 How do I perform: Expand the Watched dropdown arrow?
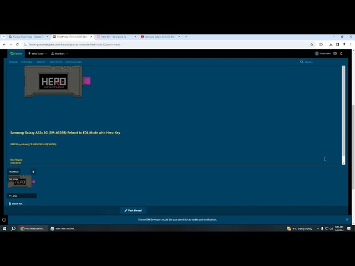coord(47,62)
